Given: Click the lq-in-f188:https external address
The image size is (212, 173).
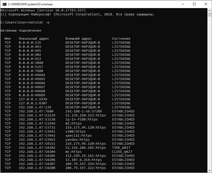Looking at the screenshot, I should click(x=81, y=119).
